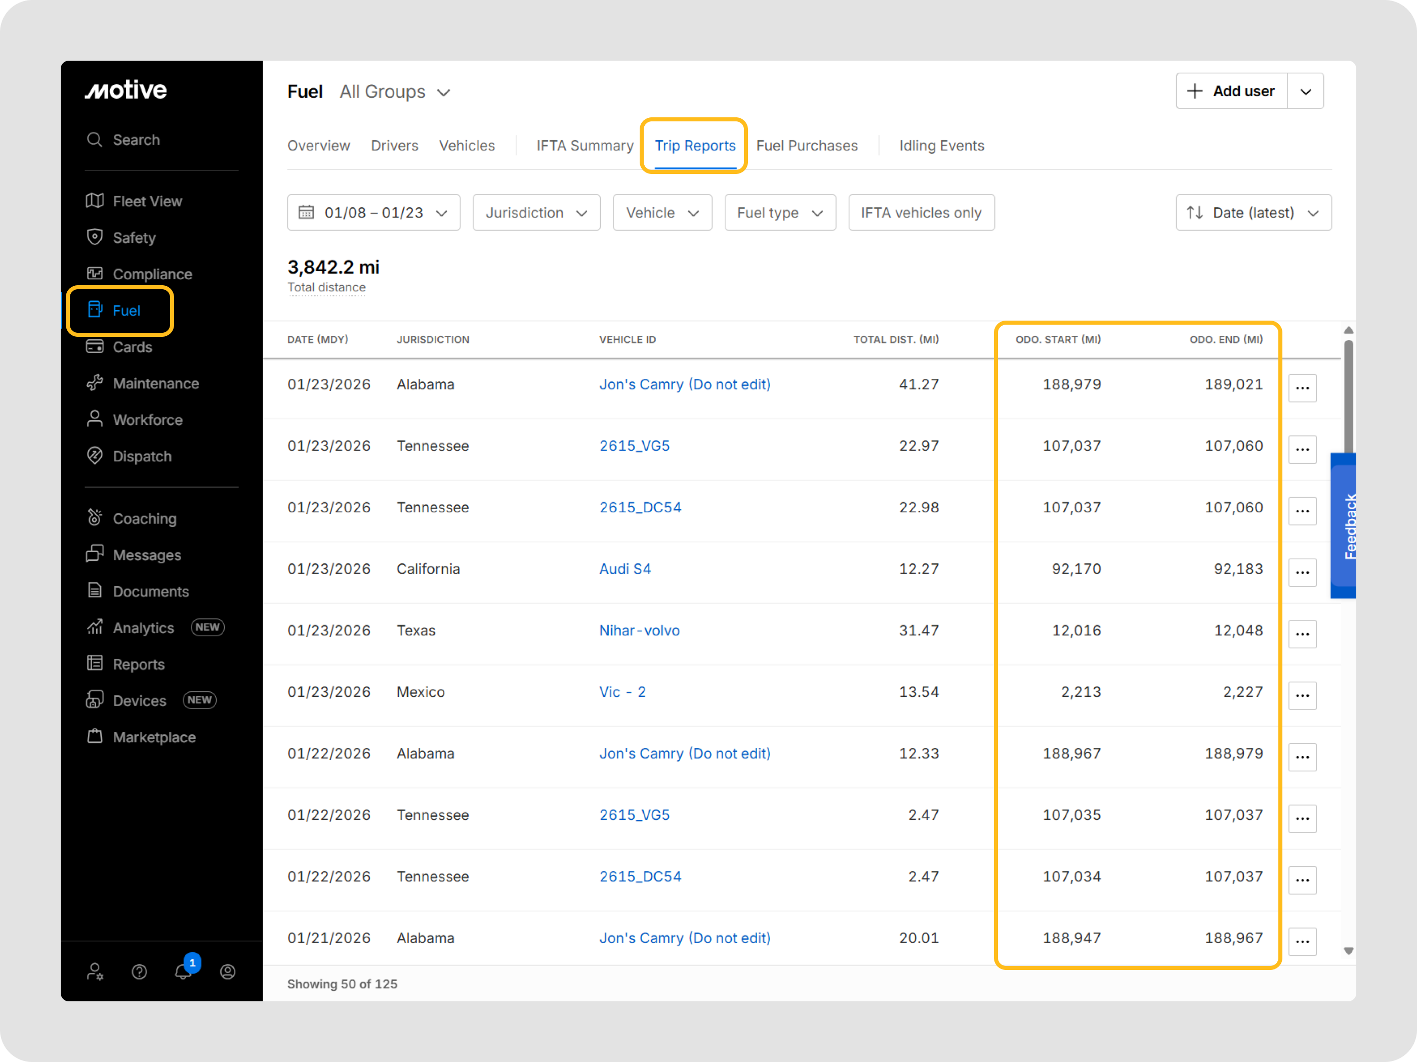This screenshot has height=1062, width=1417.
Task: Open the Safety section
Action: coord(122,238)
